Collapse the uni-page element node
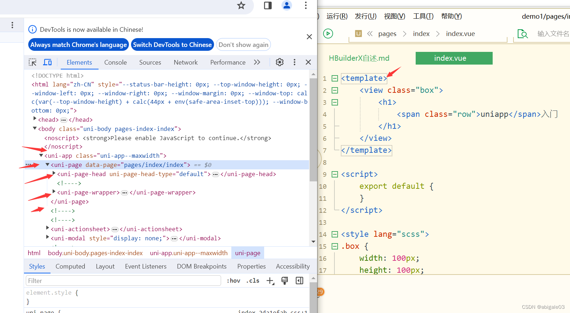The image size is (570, 313). [47, 164]
